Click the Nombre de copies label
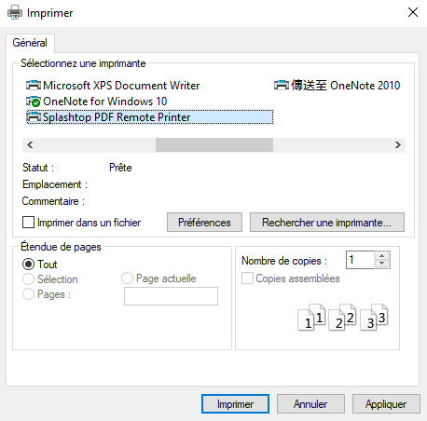 click(x=284, y=261)
